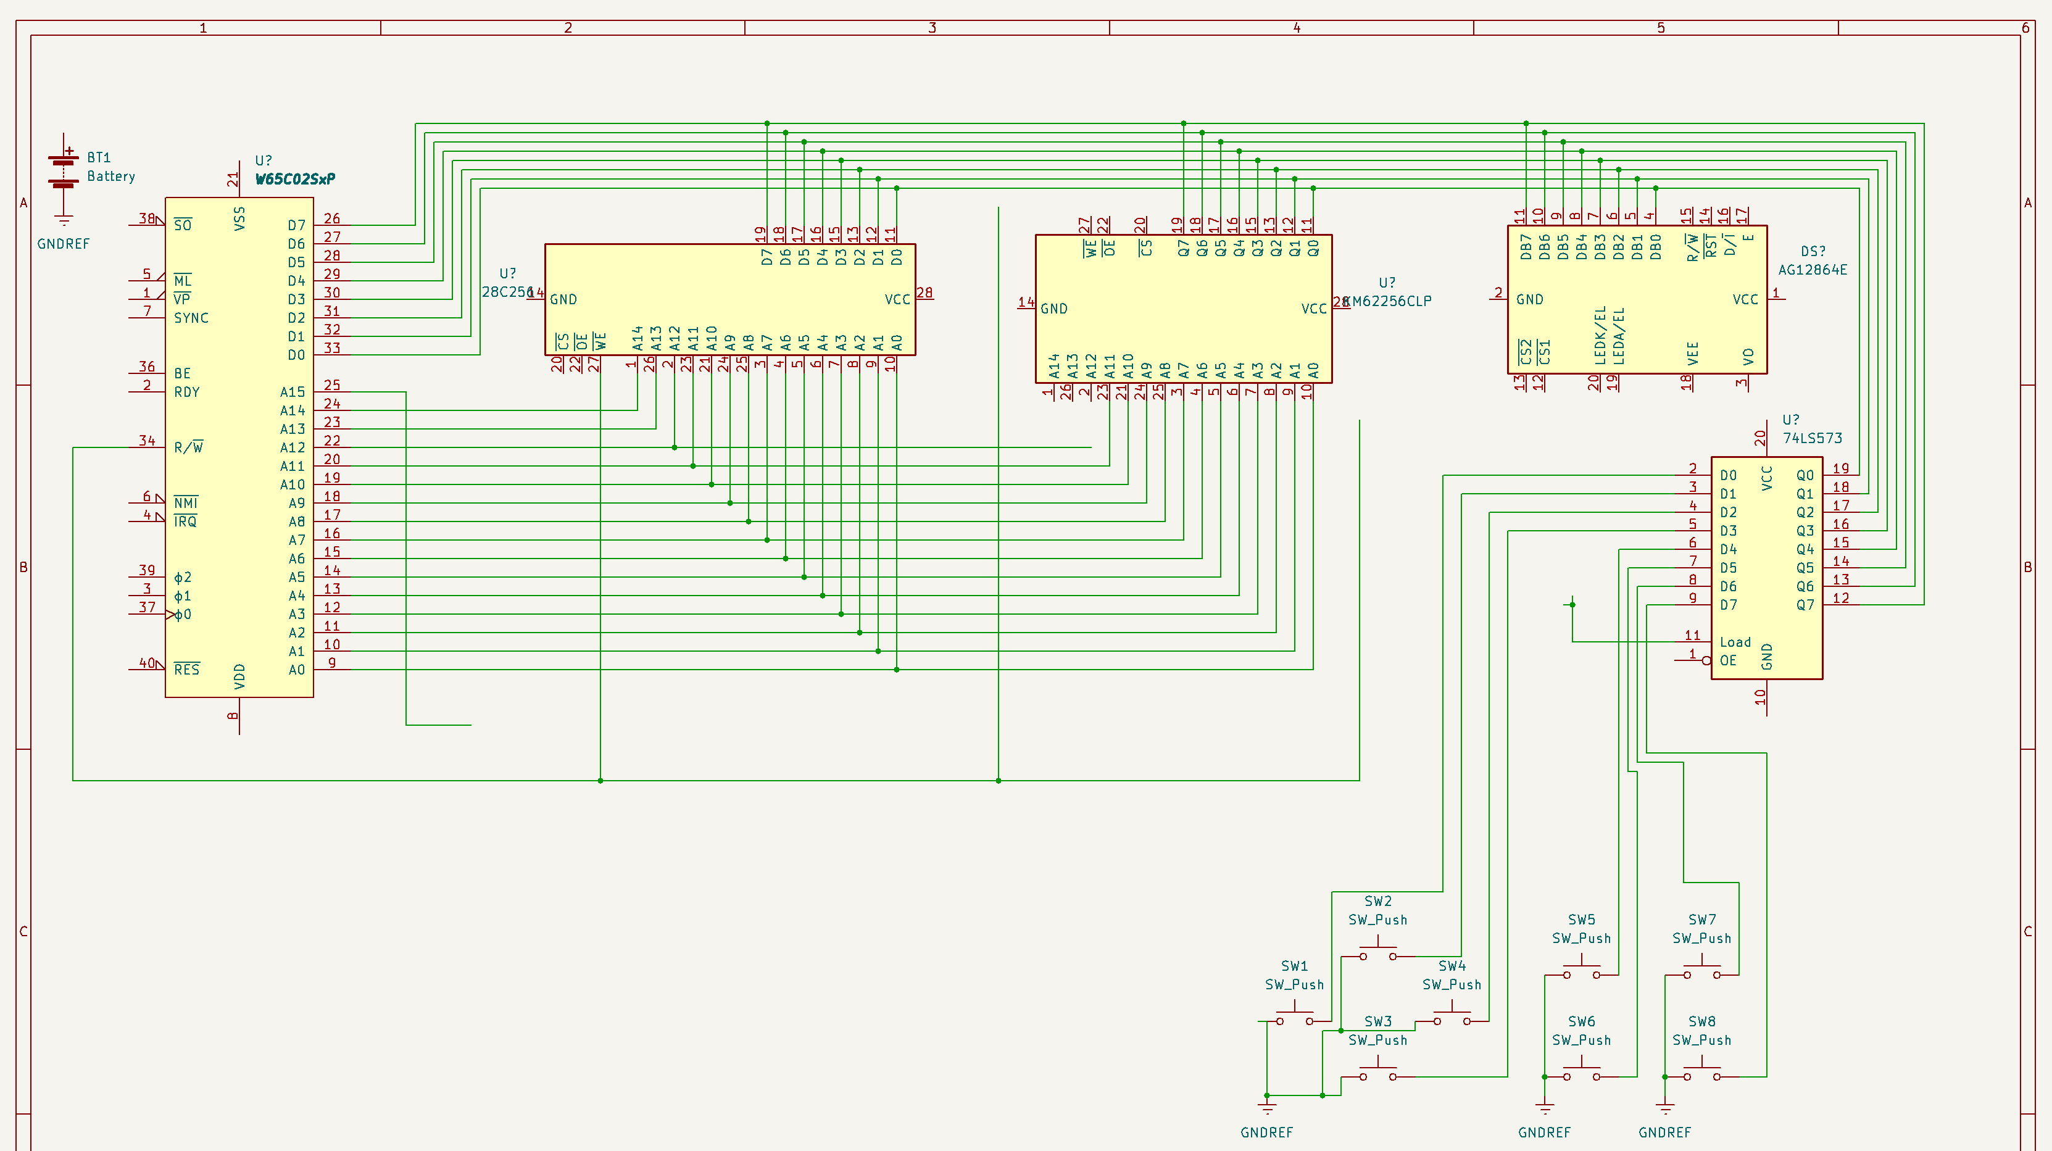Click the SW4 push button symbol
This screenshot has height=1151, width=2052.
pos(1452,1018)
